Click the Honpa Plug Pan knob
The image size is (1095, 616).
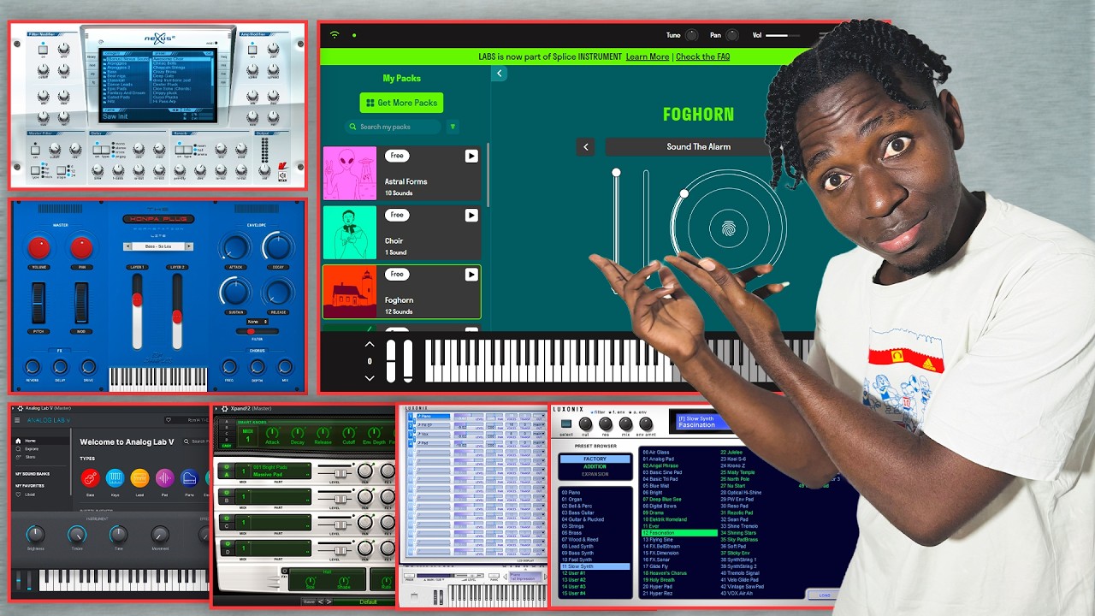tap(81, 248)
